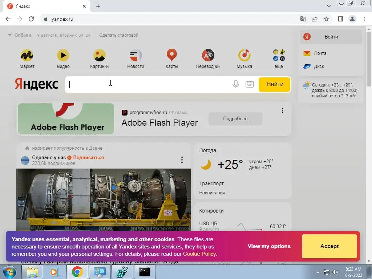Open the Chrome profile avatar
372x279 pixels.
pyautogui.click(x=352, y=19)
